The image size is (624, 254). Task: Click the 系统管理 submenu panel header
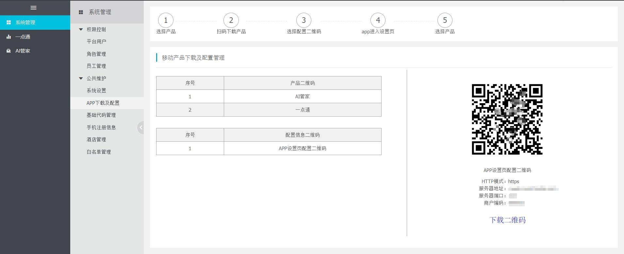[107, 12]
